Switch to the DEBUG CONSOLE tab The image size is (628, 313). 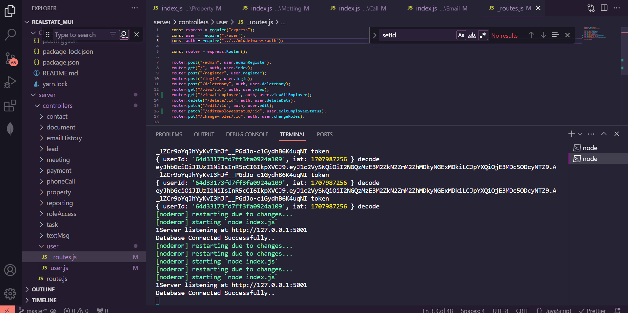point(247,134)
